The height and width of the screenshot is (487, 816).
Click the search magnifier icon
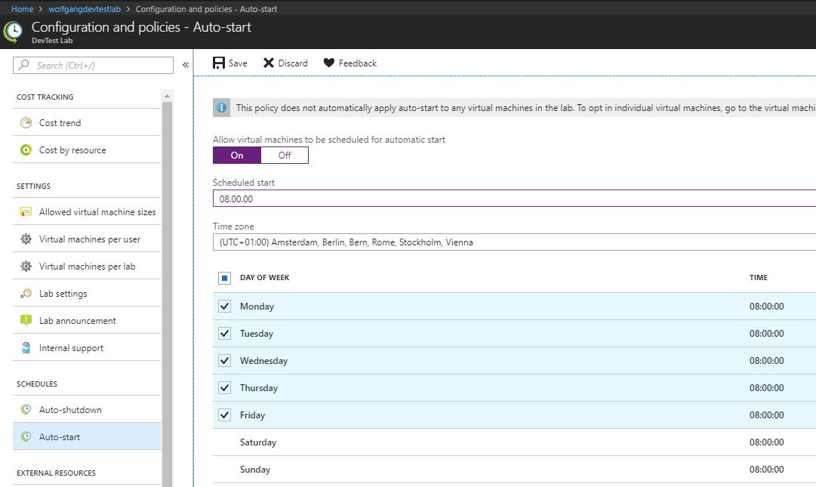click(24, 65)
